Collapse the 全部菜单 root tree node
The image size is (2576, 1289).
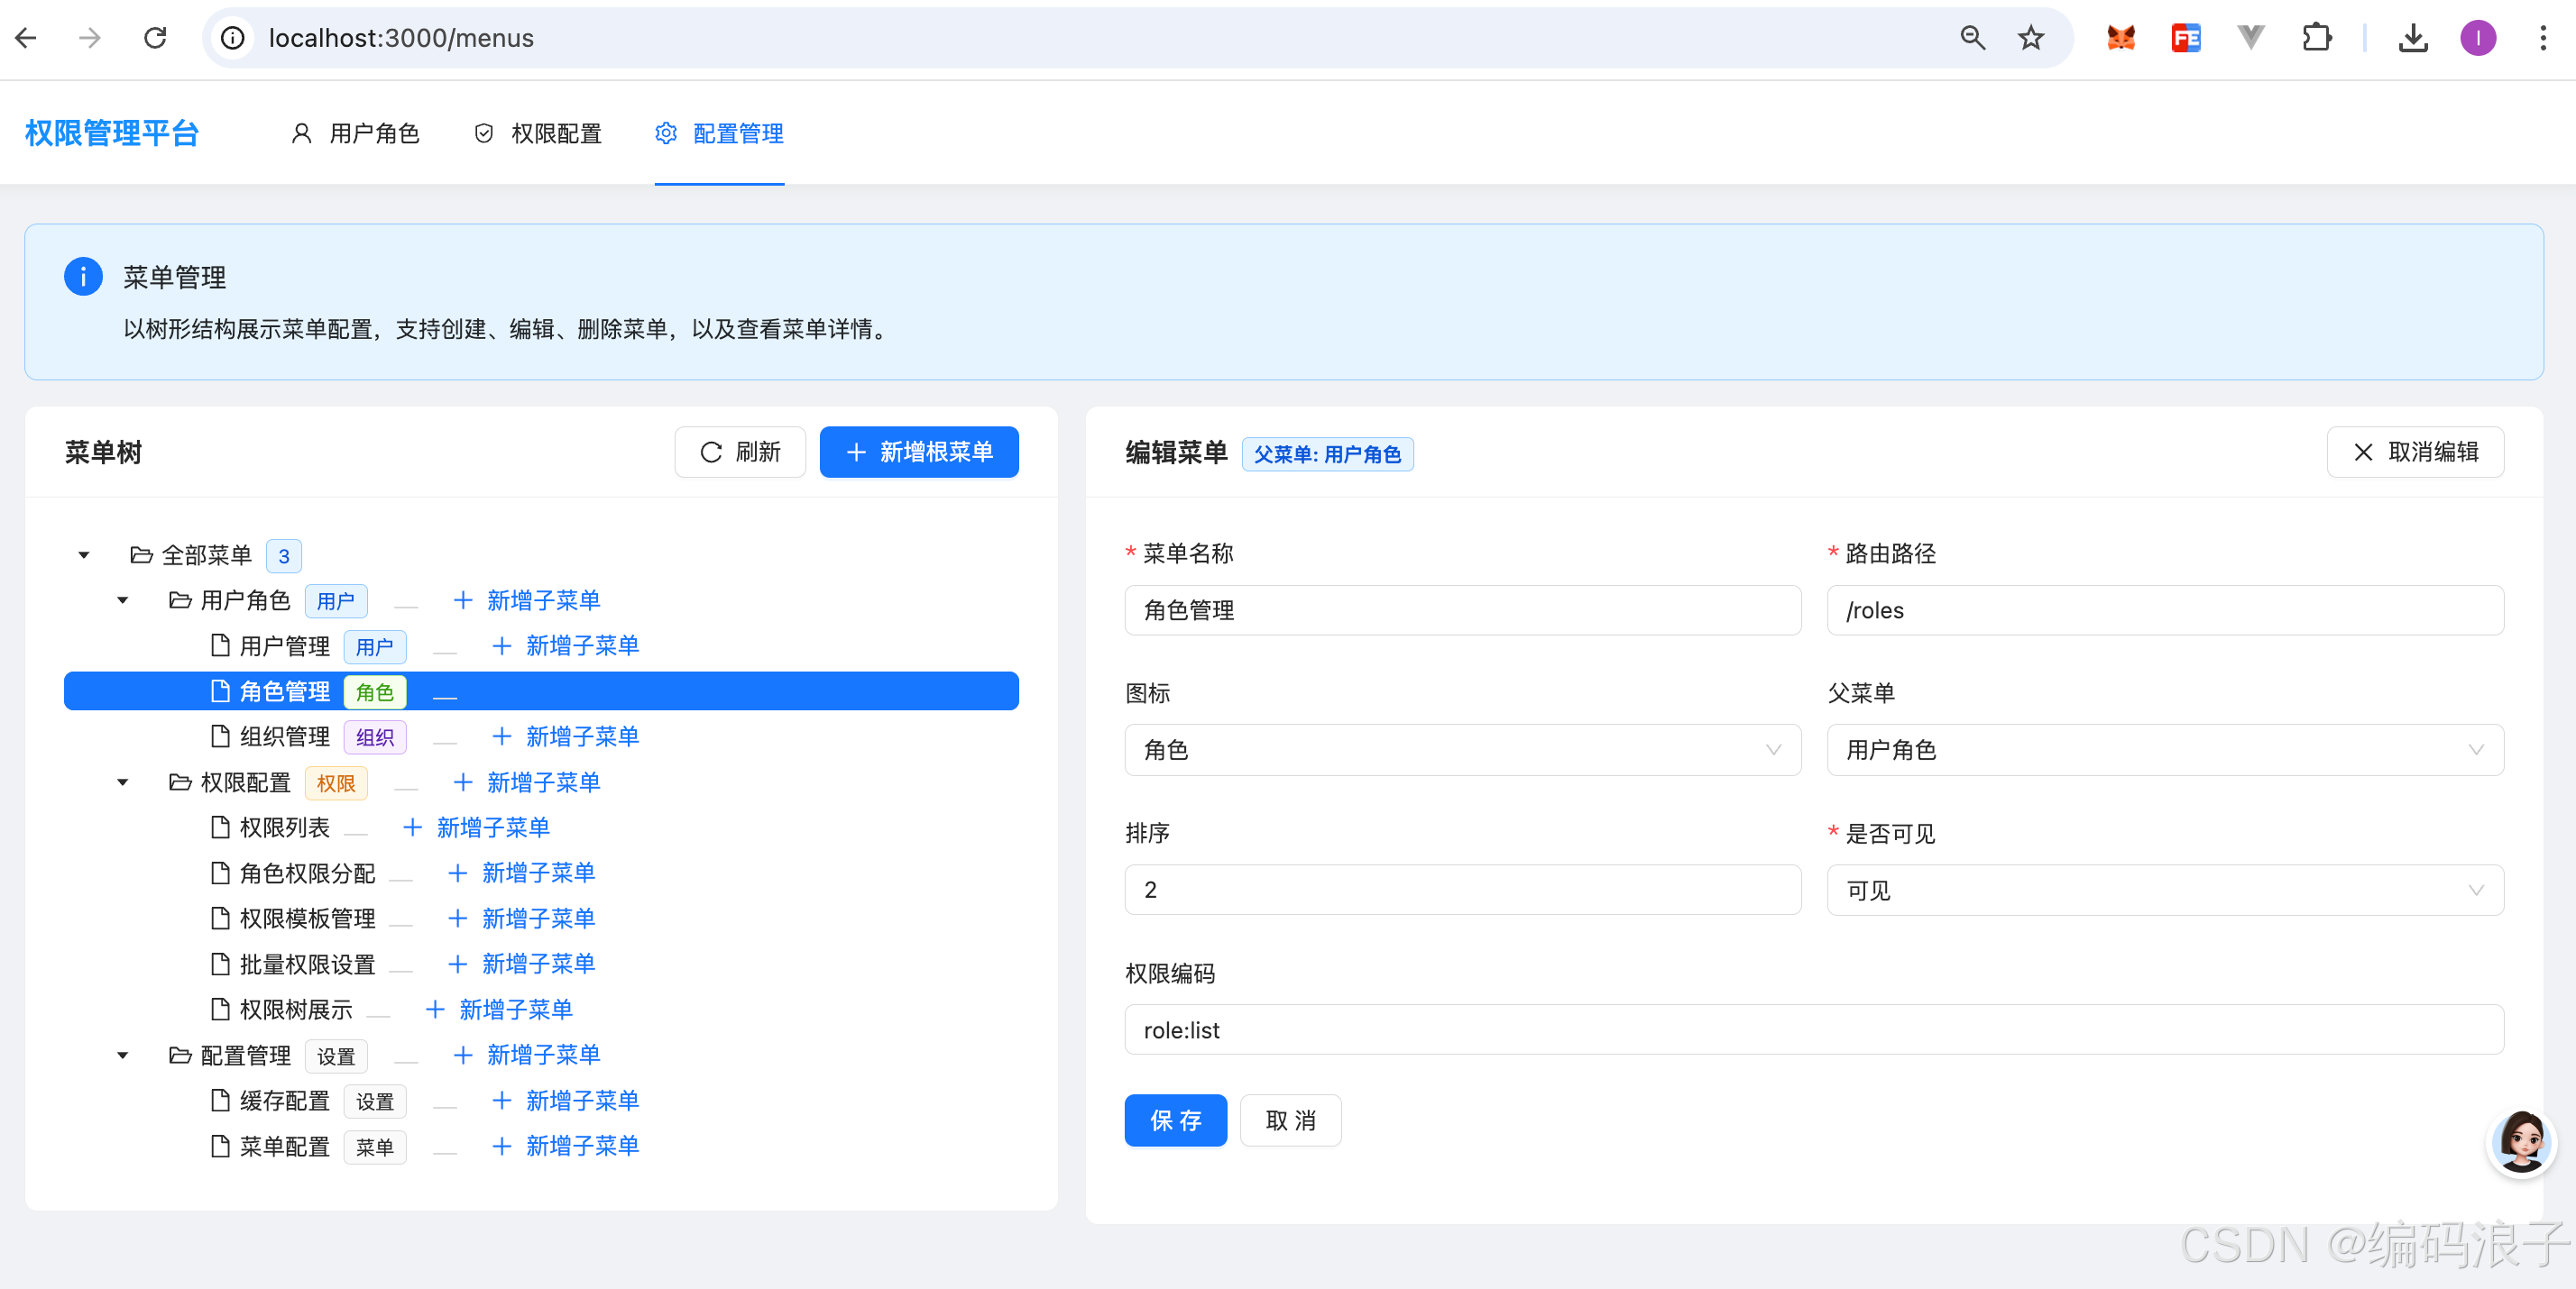[84, 555]
